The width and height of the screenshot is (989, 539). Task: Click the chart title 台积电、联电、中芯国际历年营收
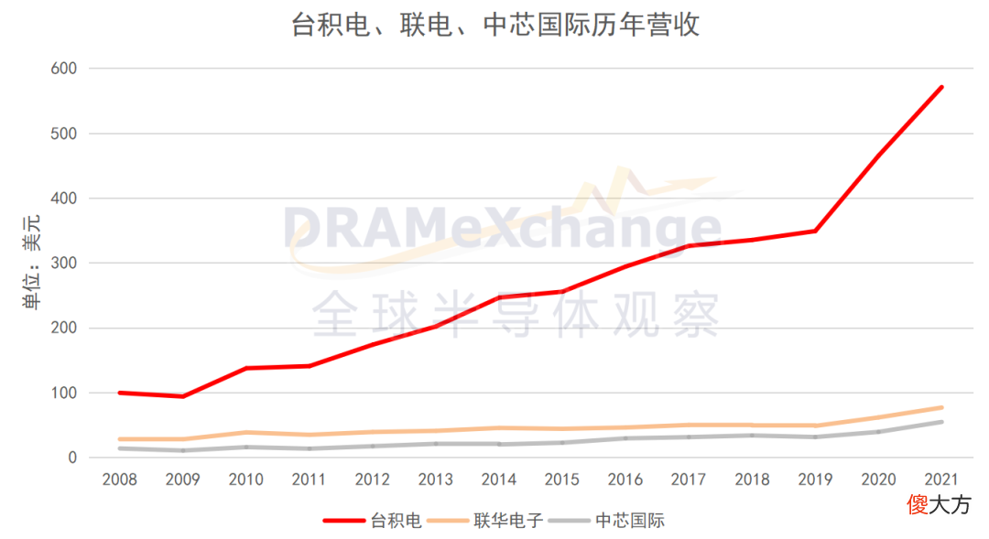pyautogui.click(x=495, y=26)
